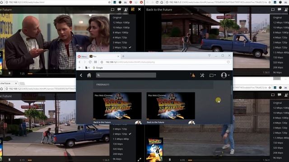
Task: Open the play queue icon in the bottom-right player
Action: click(273, 95)
